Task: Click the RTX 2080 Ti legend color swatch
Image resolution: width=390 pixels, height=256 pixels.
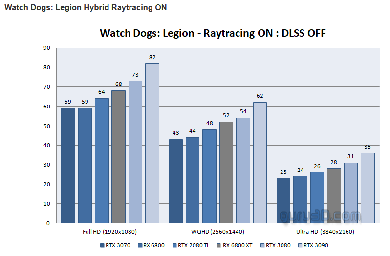Action: pyautogui.click(x=174, y=246)
